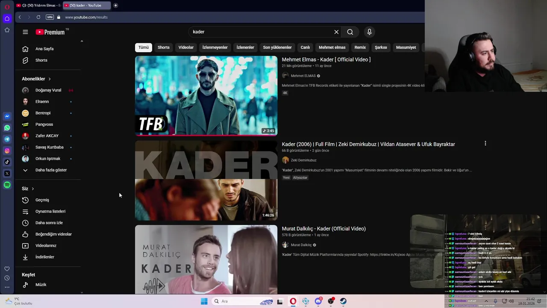Reload the YouTube results page
Screen dimensions: 547x308
(x=38, y=17)
